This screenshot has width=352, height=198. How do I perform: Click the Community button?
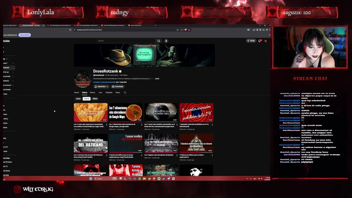(117, 87)
